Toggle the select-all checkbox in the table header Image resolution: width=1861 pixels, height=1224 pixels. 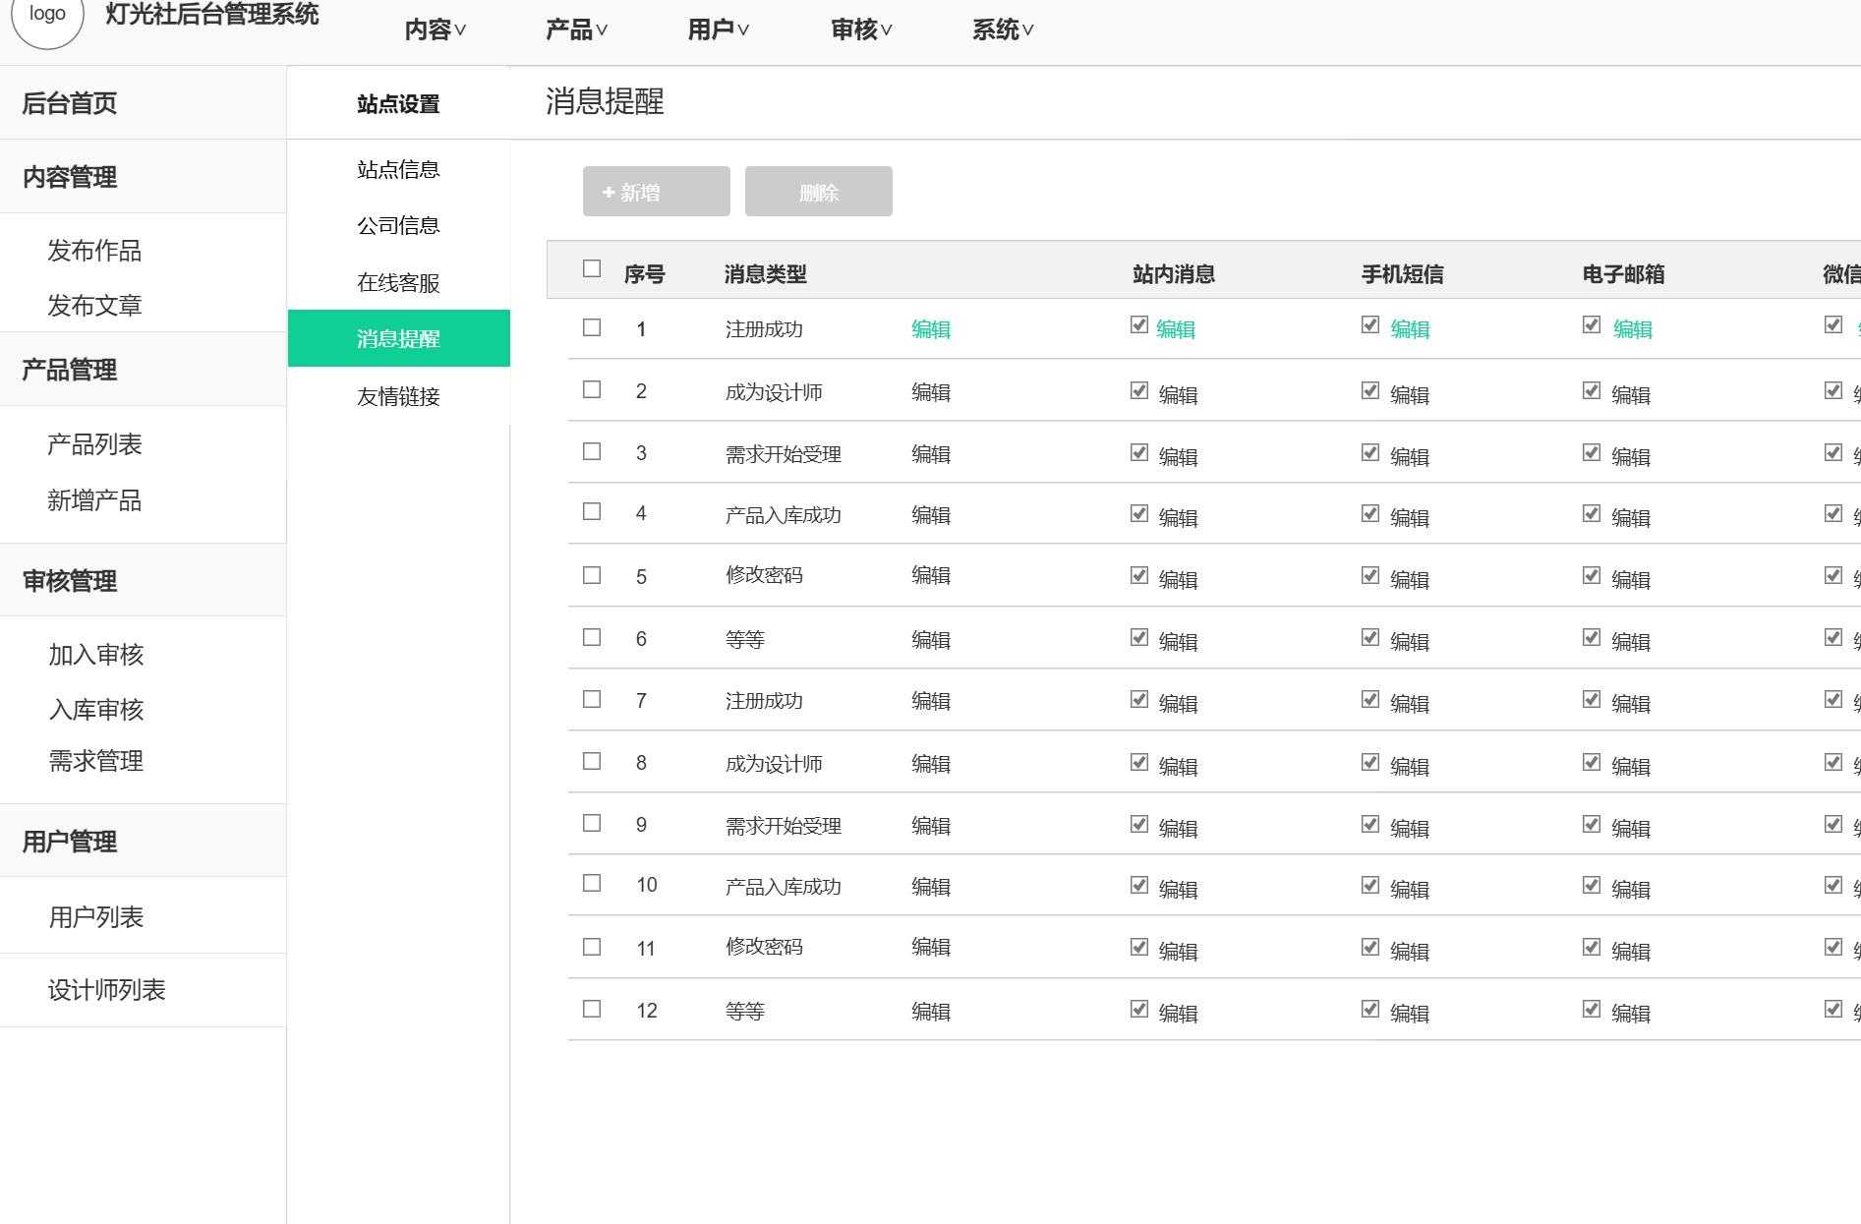pyautogui.click(x=591, y=267)
